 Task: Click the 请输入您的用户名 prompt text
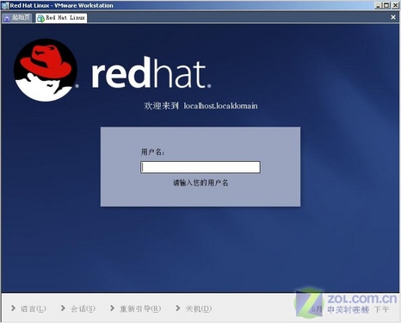click(x=200, y=183)
